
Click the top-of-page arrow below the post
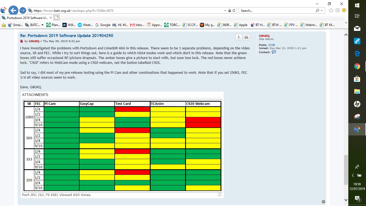tap(323, 202)
